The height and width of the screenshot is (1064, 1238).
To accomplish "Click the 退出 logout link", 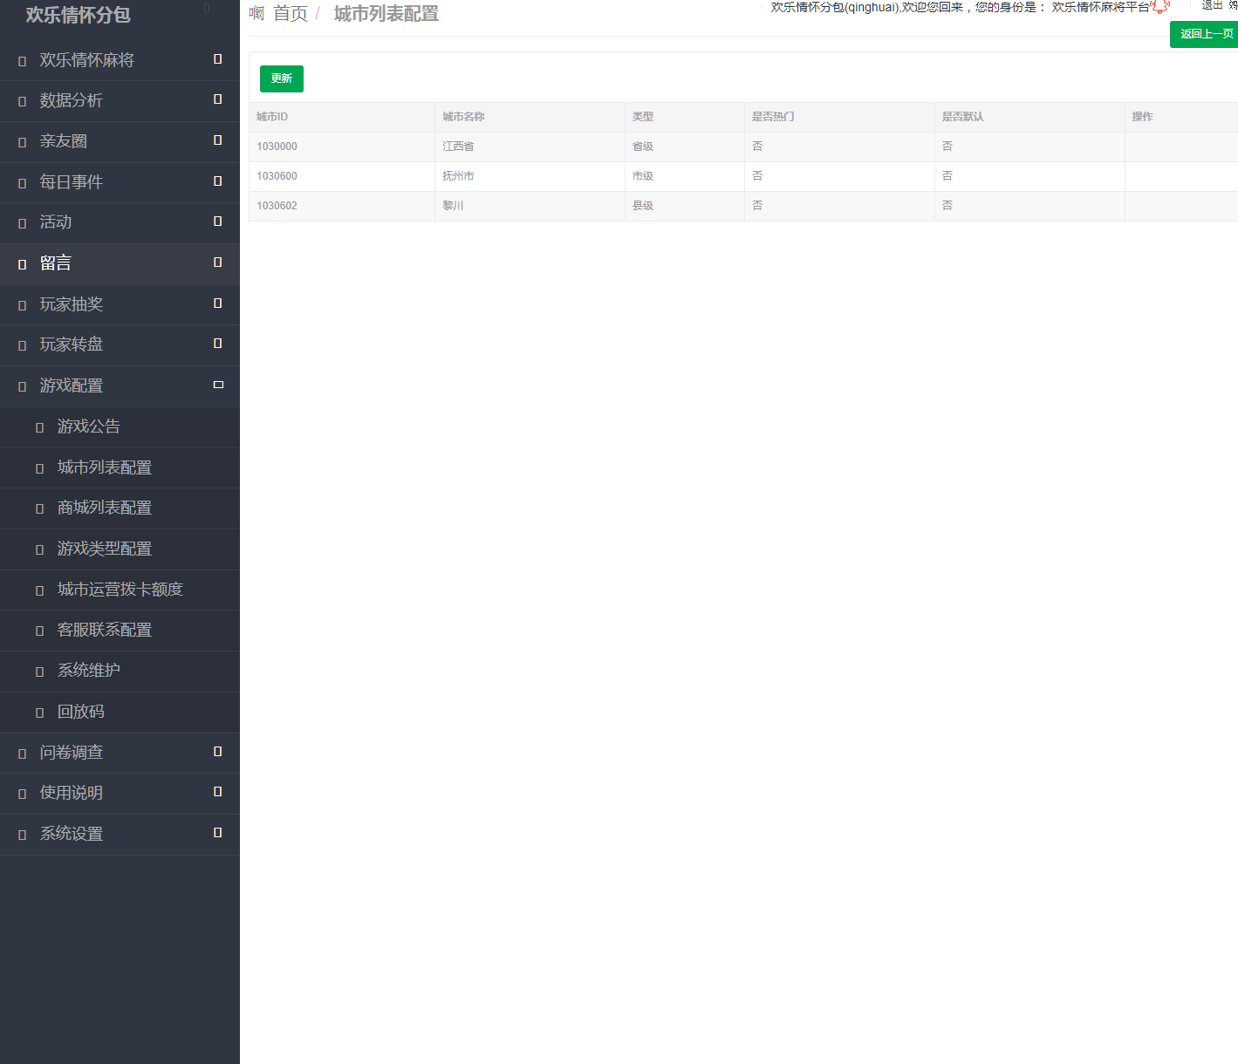I will (1212, 5).
